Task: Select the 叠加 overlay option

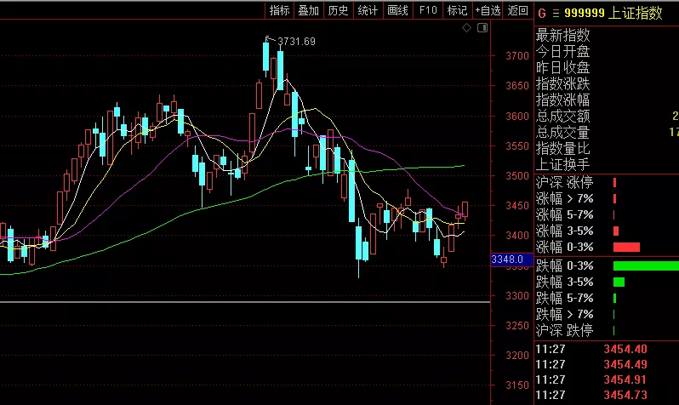Action: pos(309,10)
